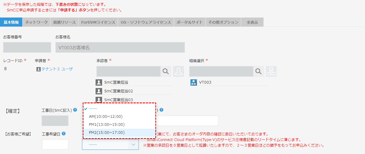Click the お客様番号 input field
This screenshot has height=154, width=365.
coord(27,47)
